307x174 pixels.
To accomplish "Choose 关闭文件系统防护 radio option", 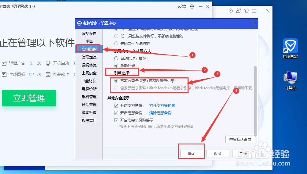I will 116,43.
